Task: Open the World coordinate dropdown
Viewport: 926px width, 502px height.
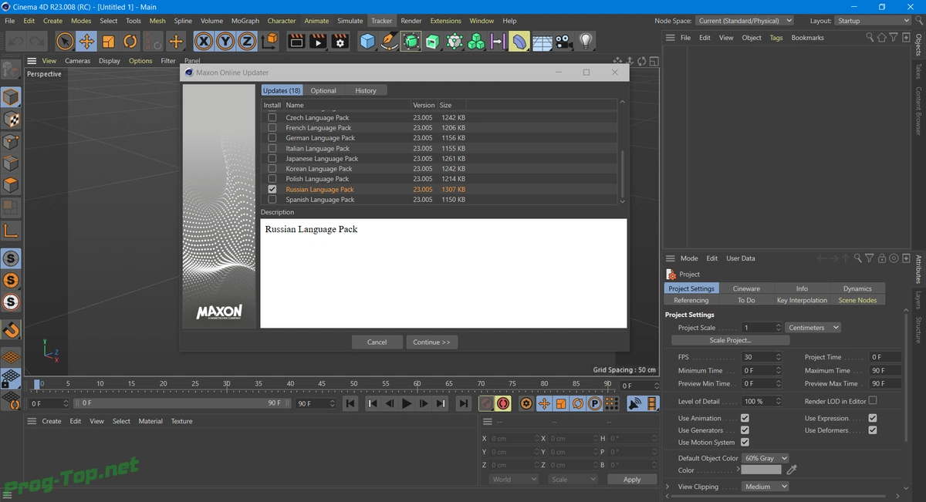Action: (x=513, y=479)
